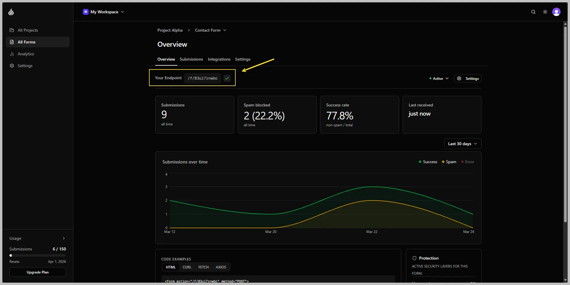The image size is (570, 285).
Task: Toggle the Error series in the chart legend
Action: [x=467, y=162]
